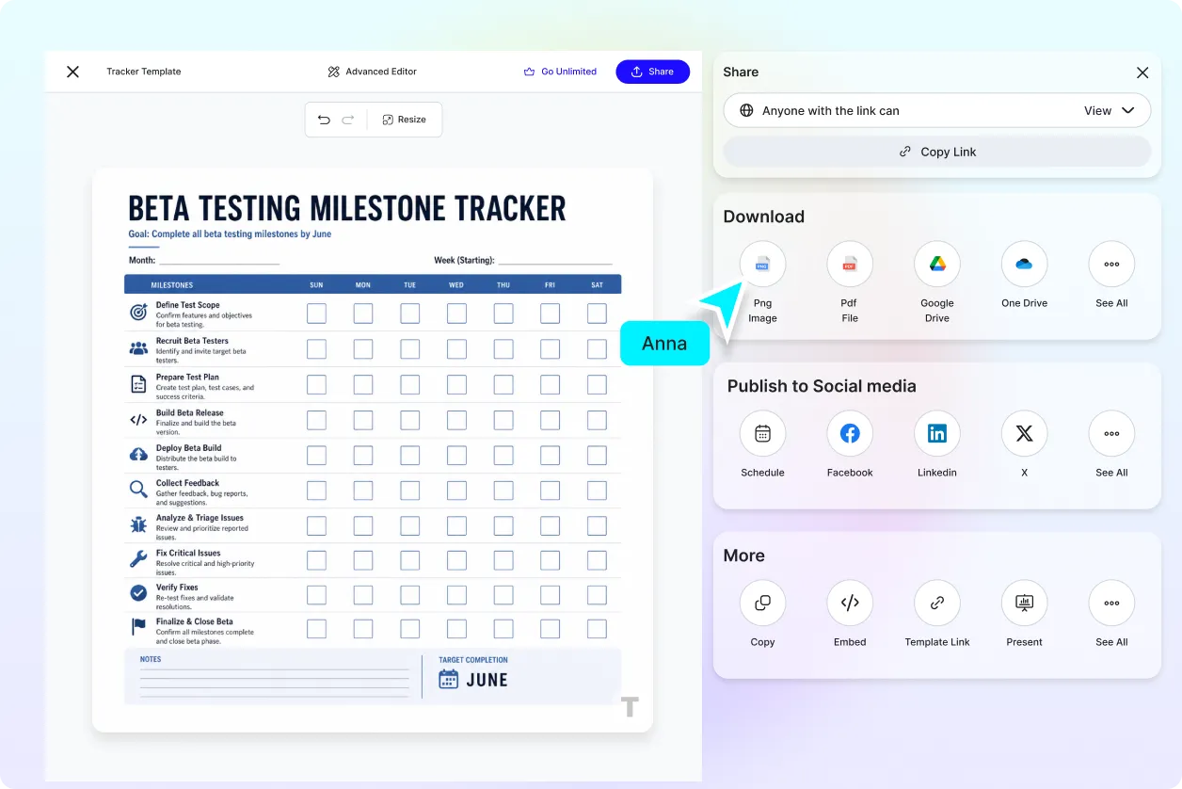Click the Deploy Beta Build cloud icon
Viewport: 1182px width, 789px height.
coord(138,455)
